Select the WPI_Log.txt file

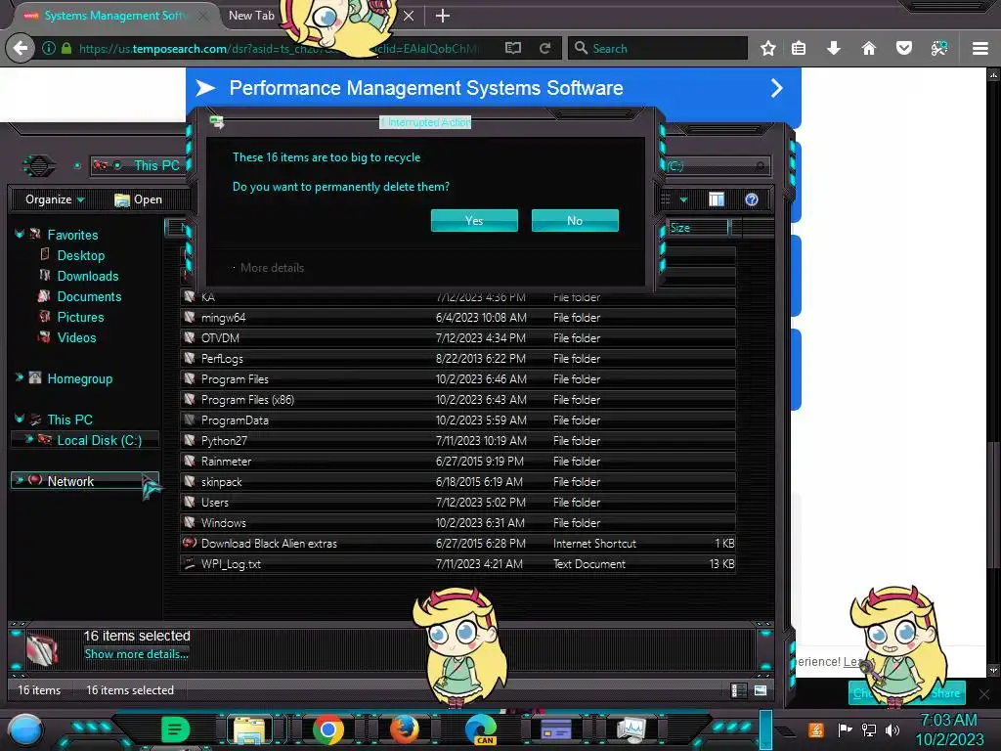tap(457, 564)
